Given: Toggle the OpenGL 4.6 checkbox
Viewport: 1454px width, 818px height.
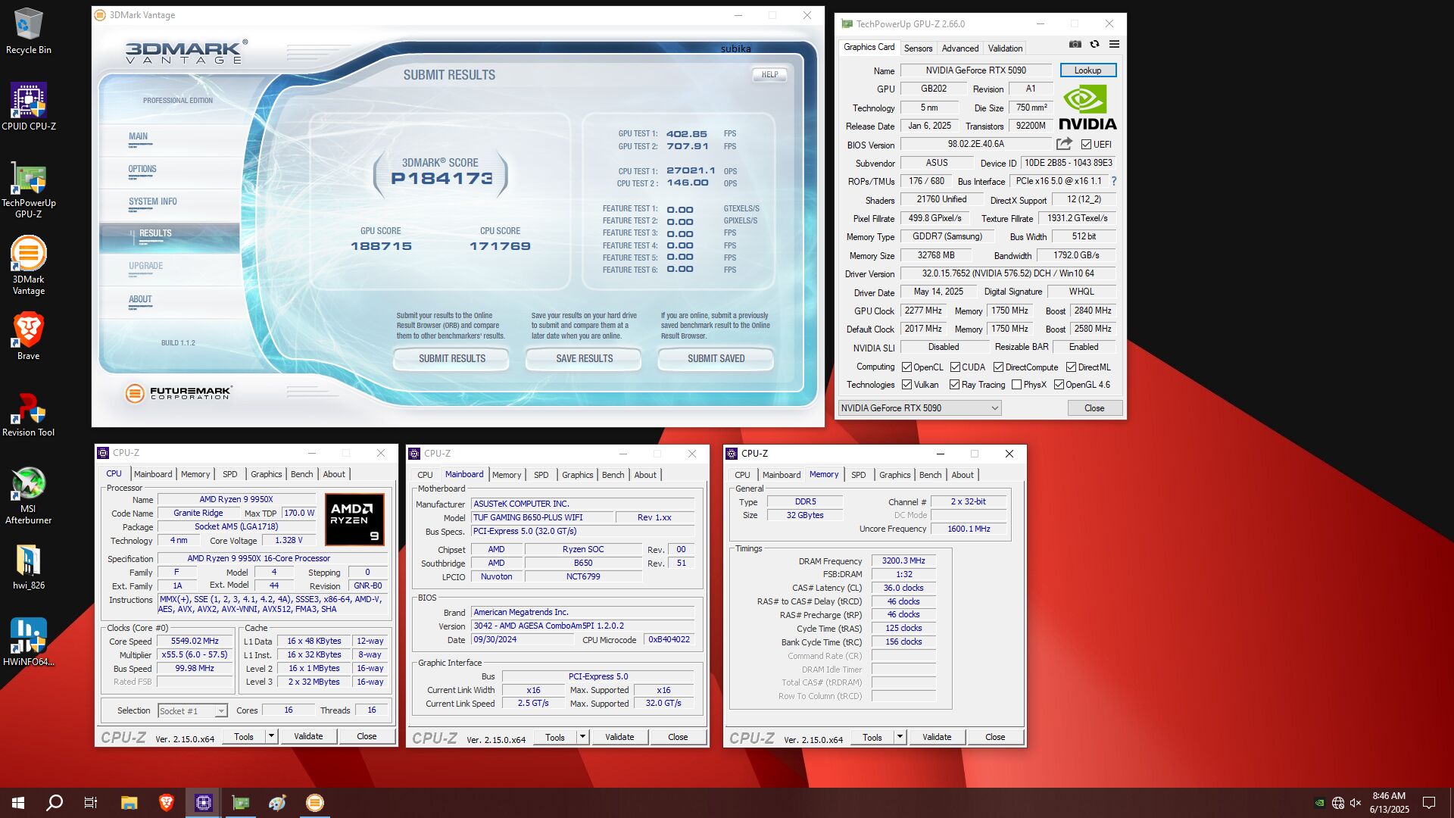Looking at the screenshot, I should 1059,385.
